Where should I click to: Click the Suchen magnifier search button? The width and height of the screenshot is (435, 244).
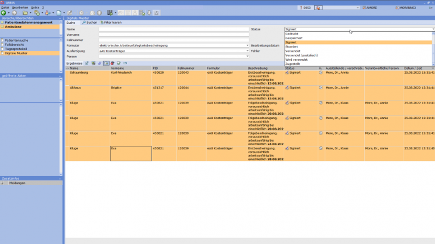[89, 22]
